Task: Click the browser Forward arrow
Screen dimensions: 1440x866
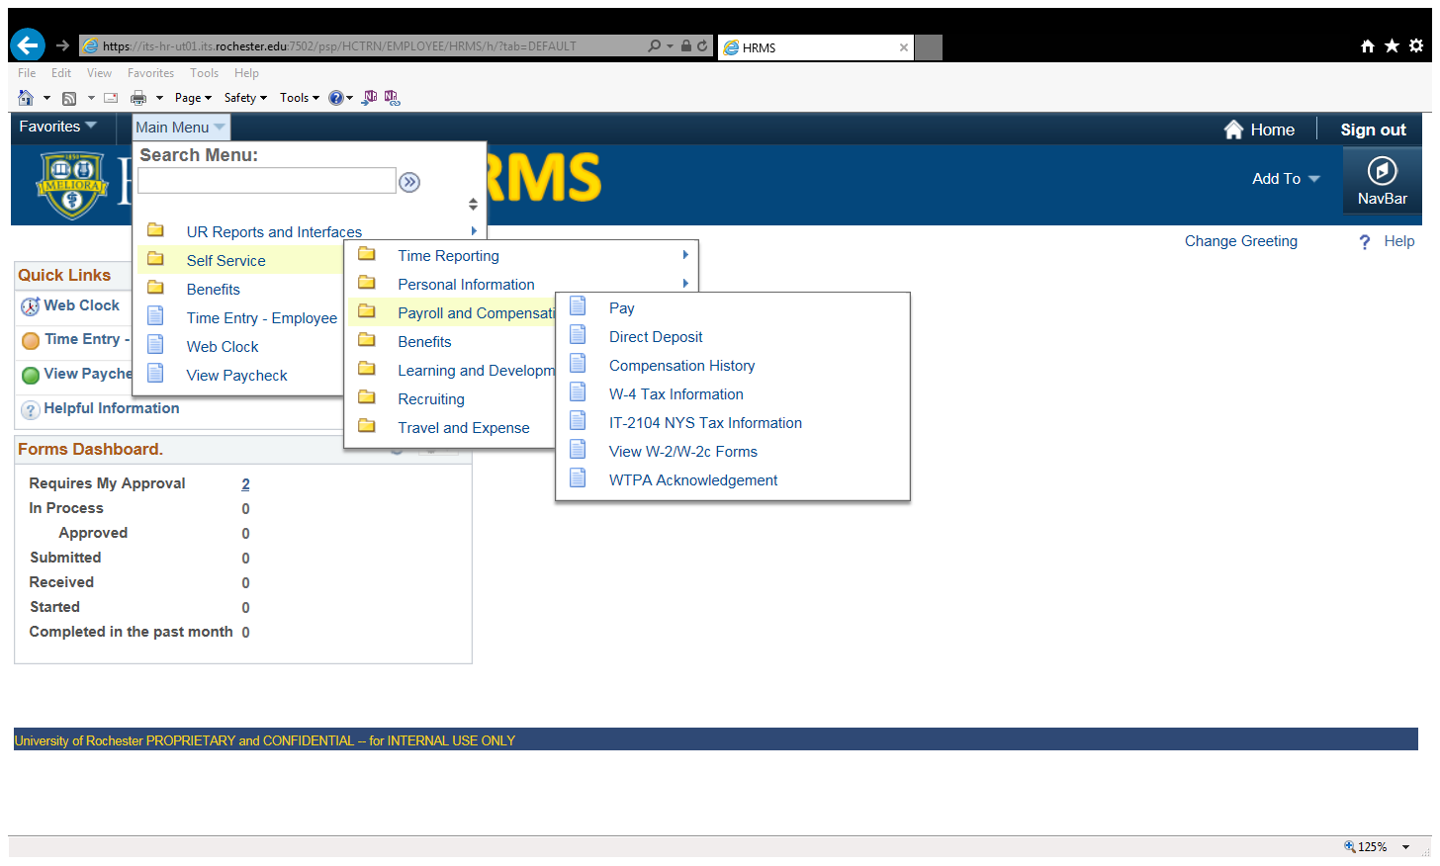Action: (x=62, y=45)
